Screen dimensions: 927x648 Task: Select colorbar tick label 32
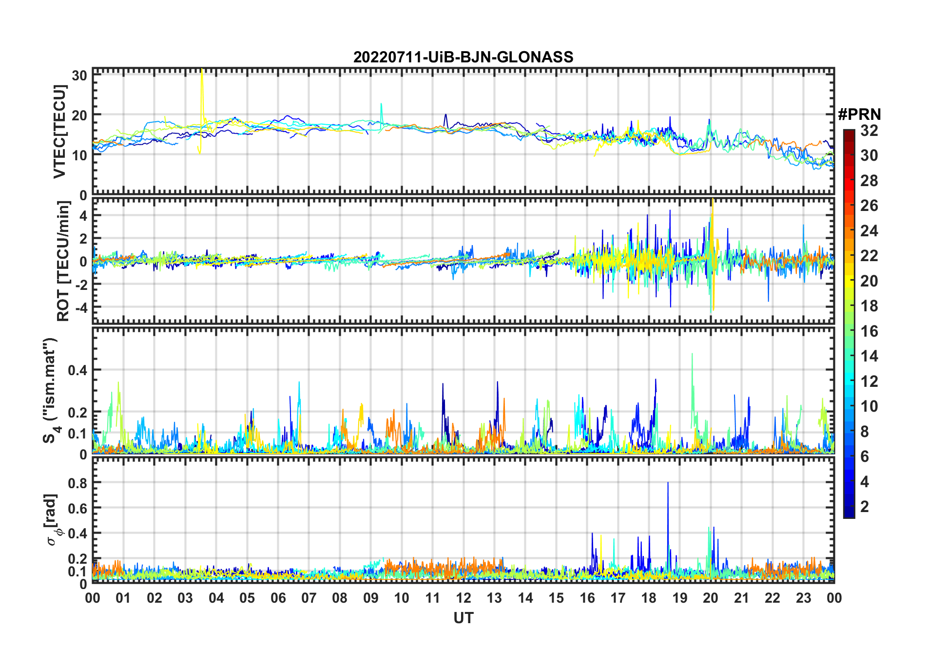(x=869, y=131)
